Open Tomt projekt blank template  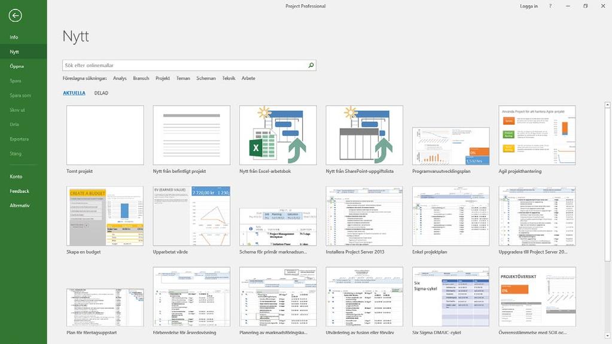coord(105,135)
